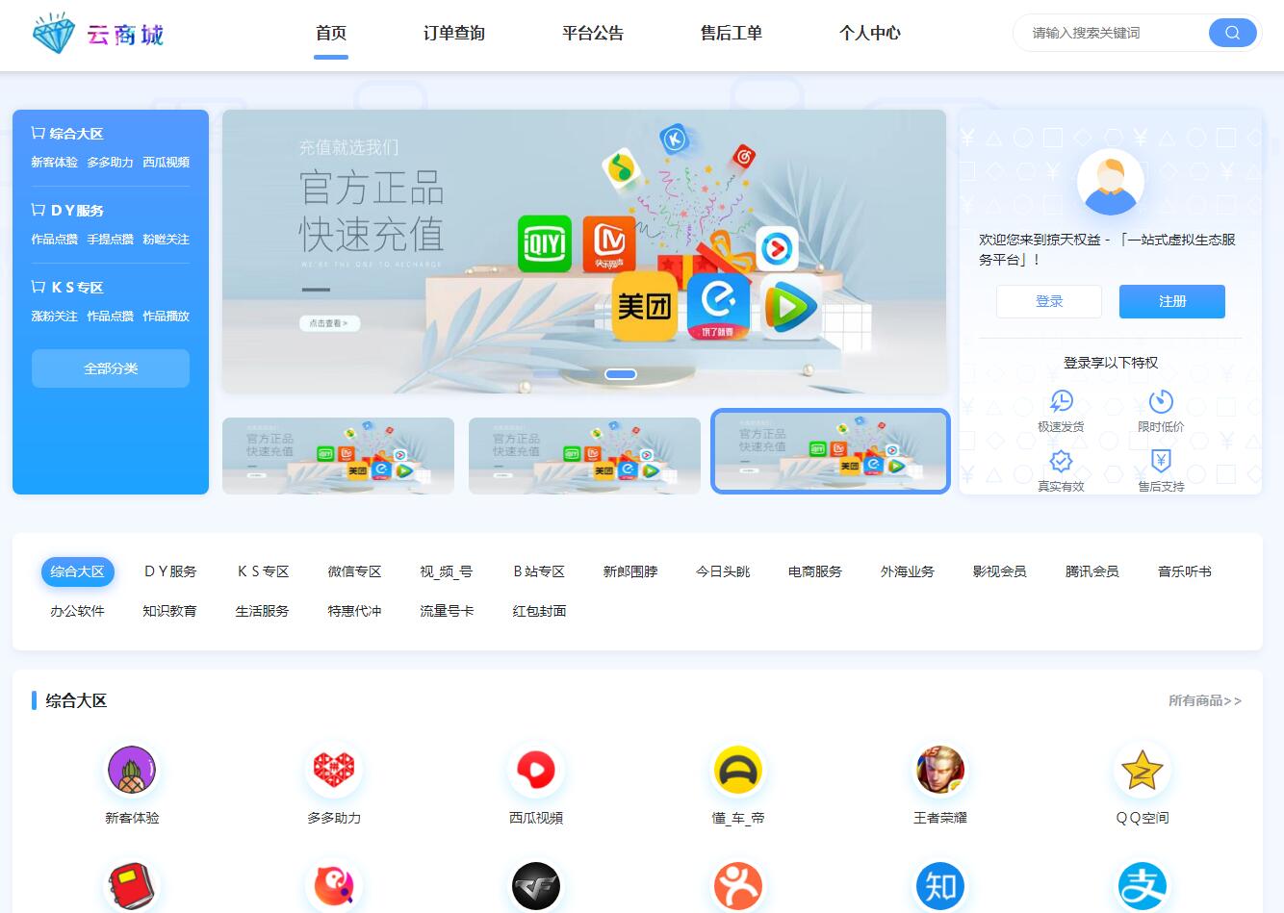The height and width of the screenshot is (913, 1284).
Task: Select the 生活服务 category tab
Action: click(x=263, y=611)
